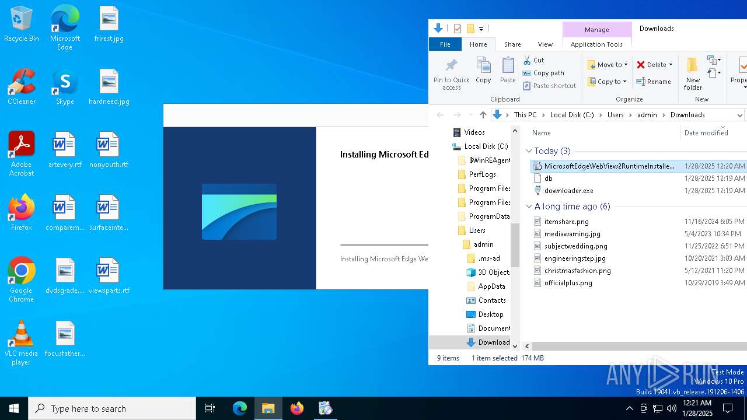747x420 pixels.
Task: Select the VLC media player desktop icon
Action: (22, 343)
